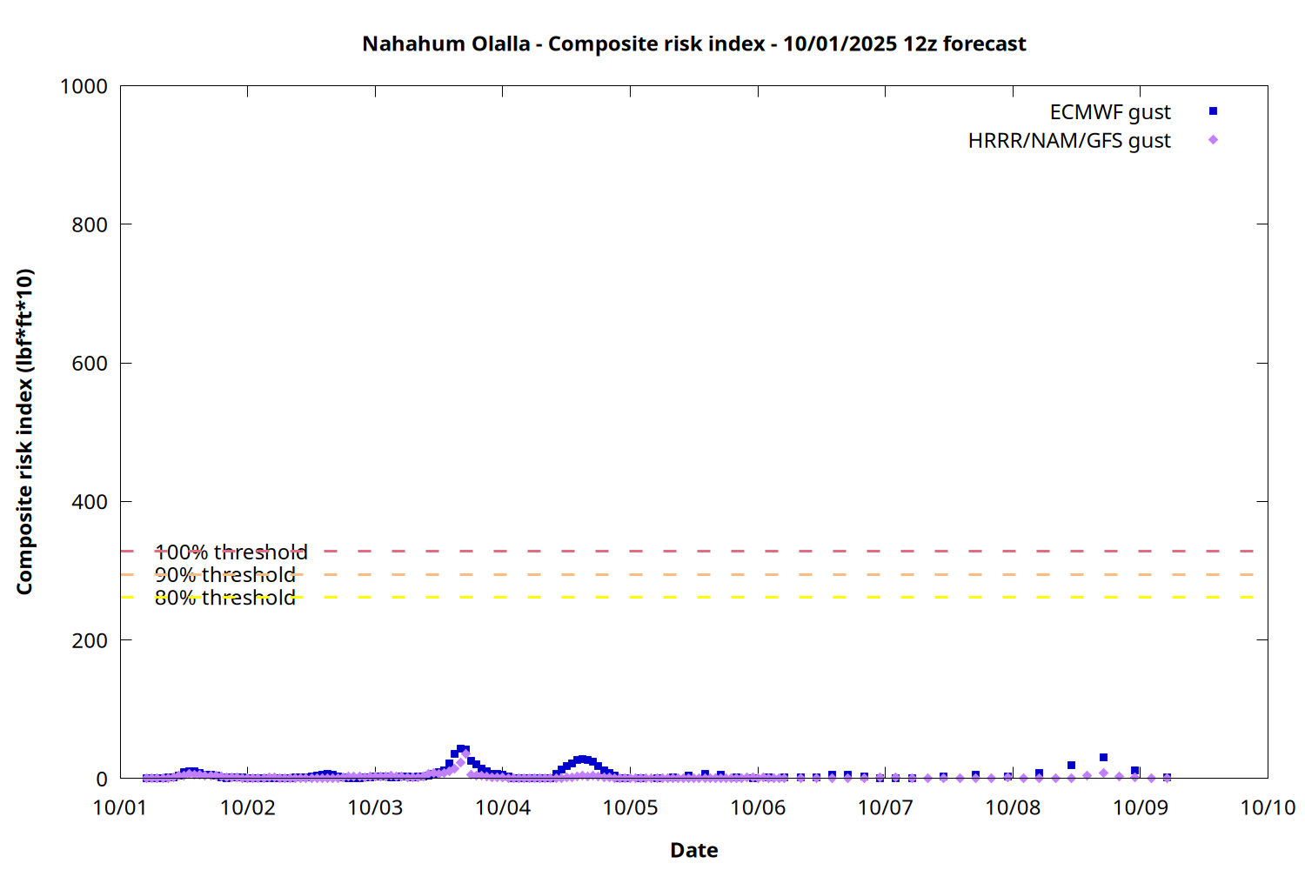The height and width of the screenshot is (870, 1305).
Task: Click the red dashed 100% threshold line
Action: click(x=696, y=551)
